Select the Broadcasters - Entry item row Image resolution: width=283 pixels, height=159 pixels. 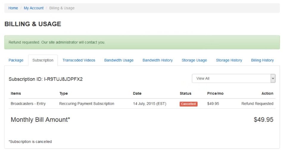pyautogui.click(x=142, y=104)
